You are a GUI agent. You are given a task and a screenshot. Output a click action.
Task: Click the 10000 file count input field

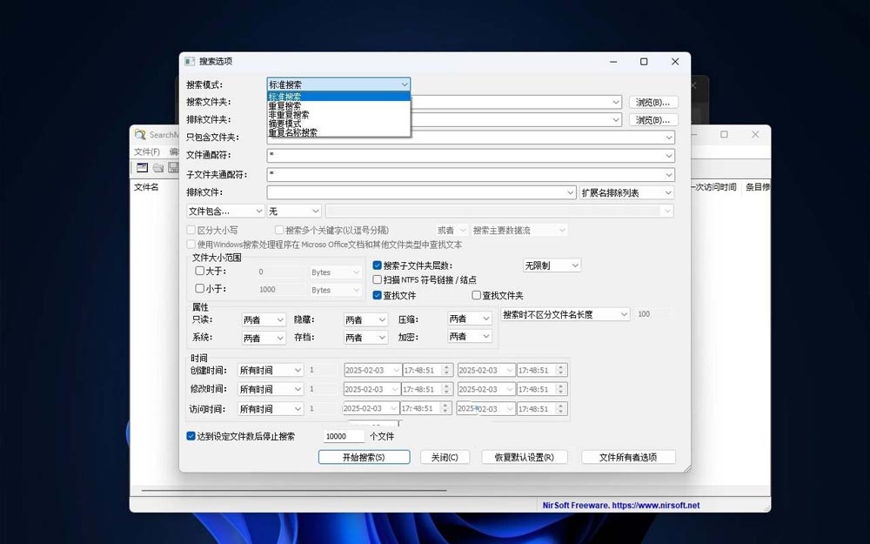(x=344, y=436)
